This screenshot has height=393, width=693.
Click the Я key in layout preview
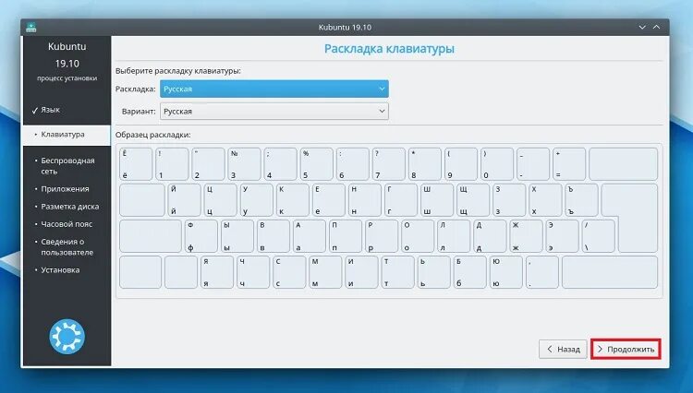pyautogui.click(x=216, y=272)
